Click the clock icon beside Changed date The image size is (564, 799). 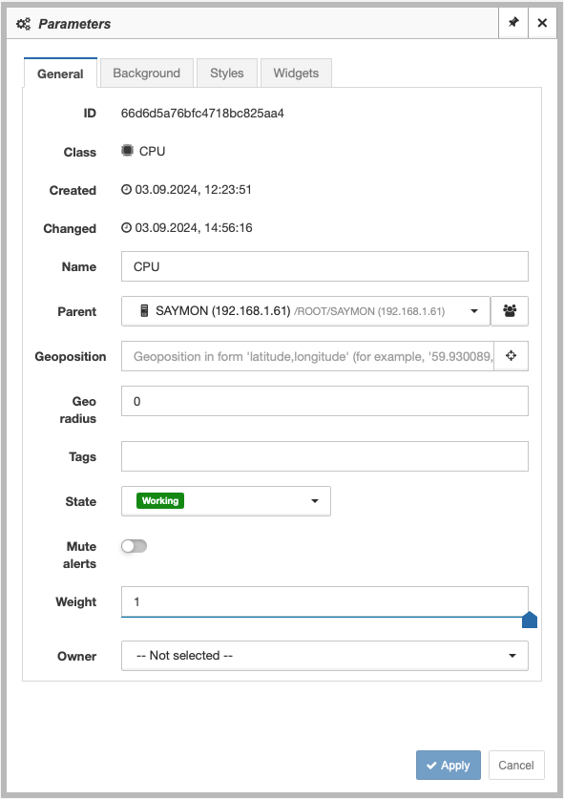126,228
